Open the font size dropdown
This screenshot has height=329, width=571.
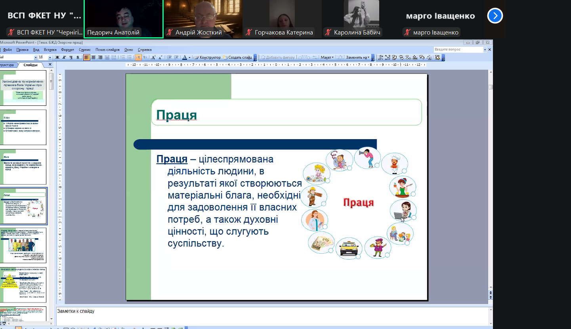click(x=51, y=57)
